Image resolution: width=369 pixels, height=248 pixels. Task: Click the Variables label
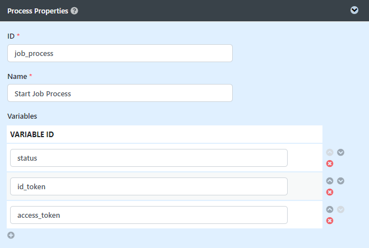[x=22, y=116]
